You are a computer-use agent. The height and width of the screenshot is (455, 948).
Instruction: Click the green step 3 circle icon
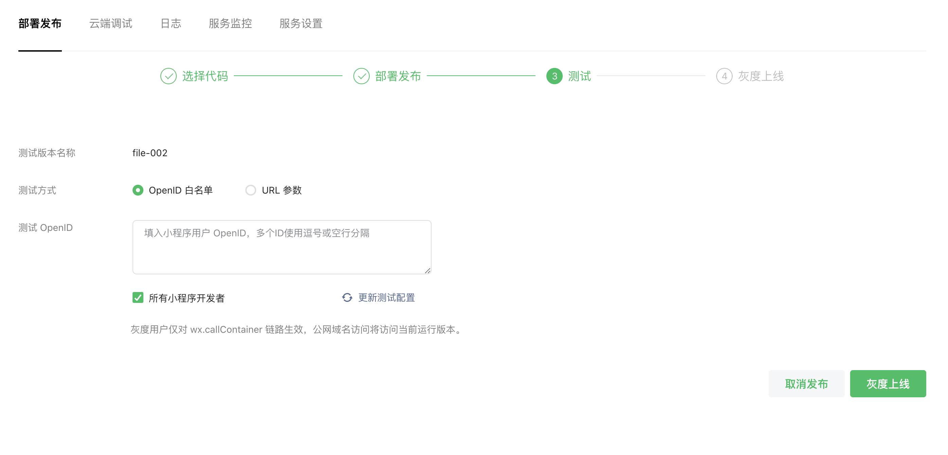554,76
